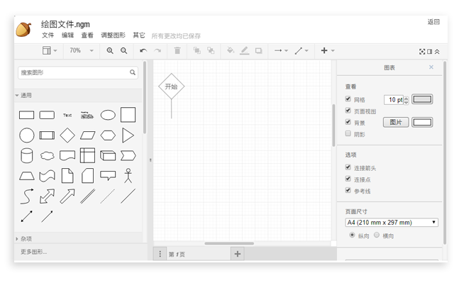The height and width of the screenshot is (283, 459).
Task: Select the actor stick figure shape
Action: [x=128, y=176]
